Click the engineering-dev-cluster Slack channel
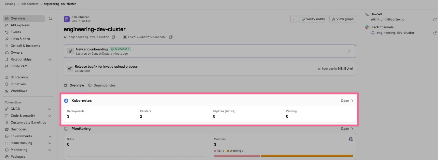Viewport: 438px width, 160px height. tap(395, 33)
